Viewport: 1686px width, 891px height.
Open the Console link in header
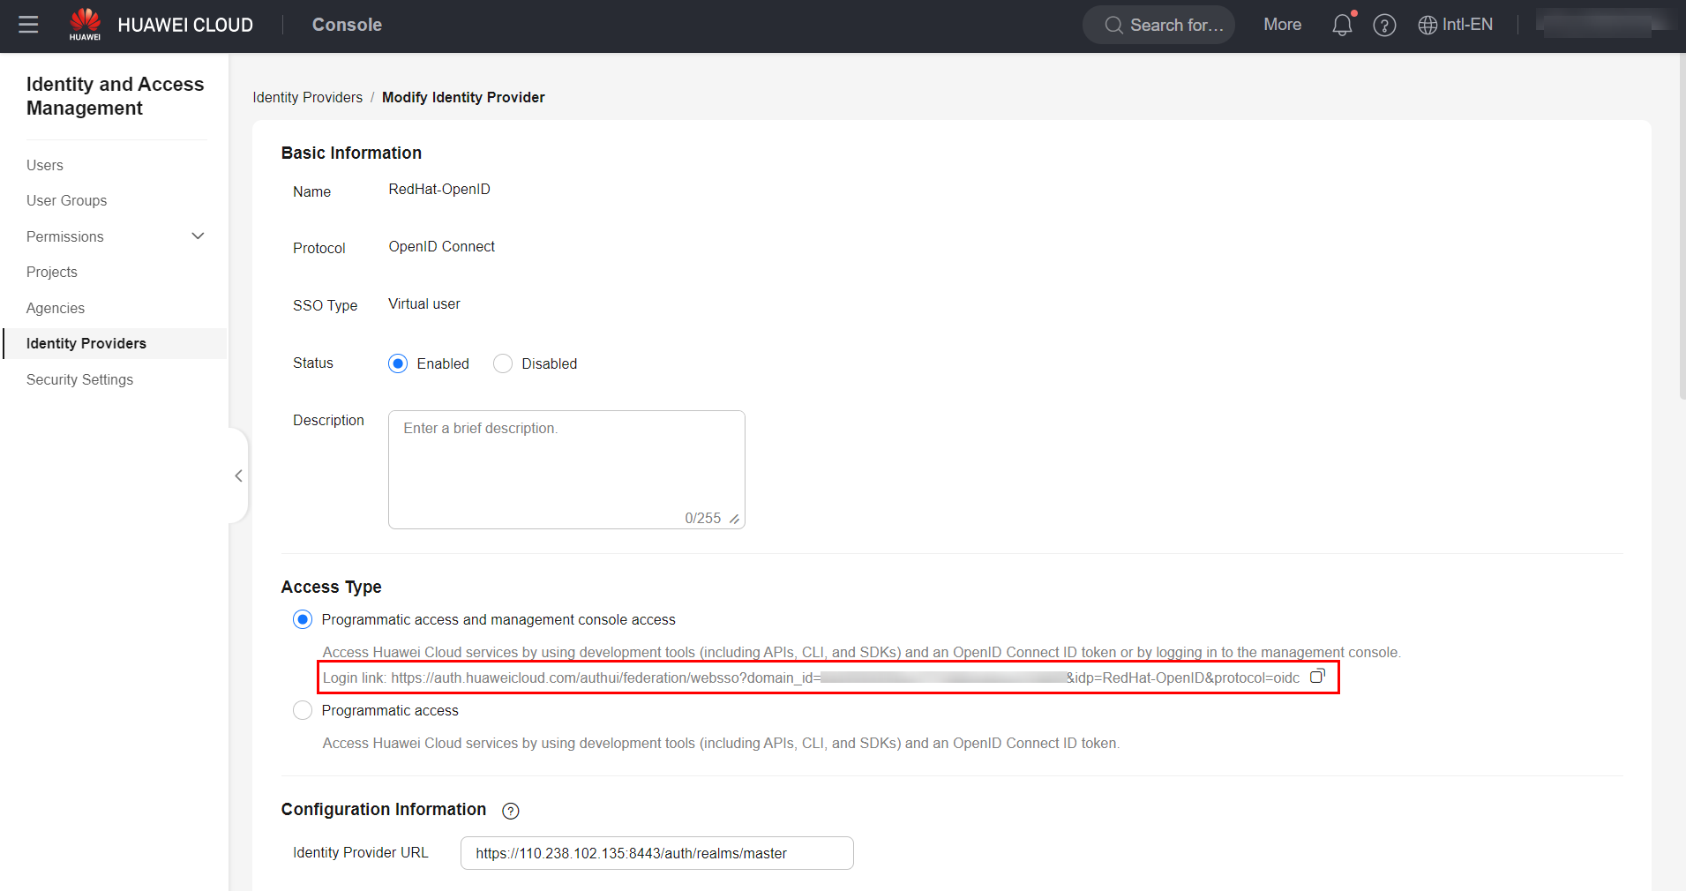click(347, 25)
